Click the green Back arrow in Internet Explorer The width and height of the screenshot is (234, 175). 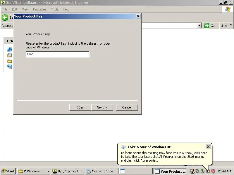[x=5, y=17]
